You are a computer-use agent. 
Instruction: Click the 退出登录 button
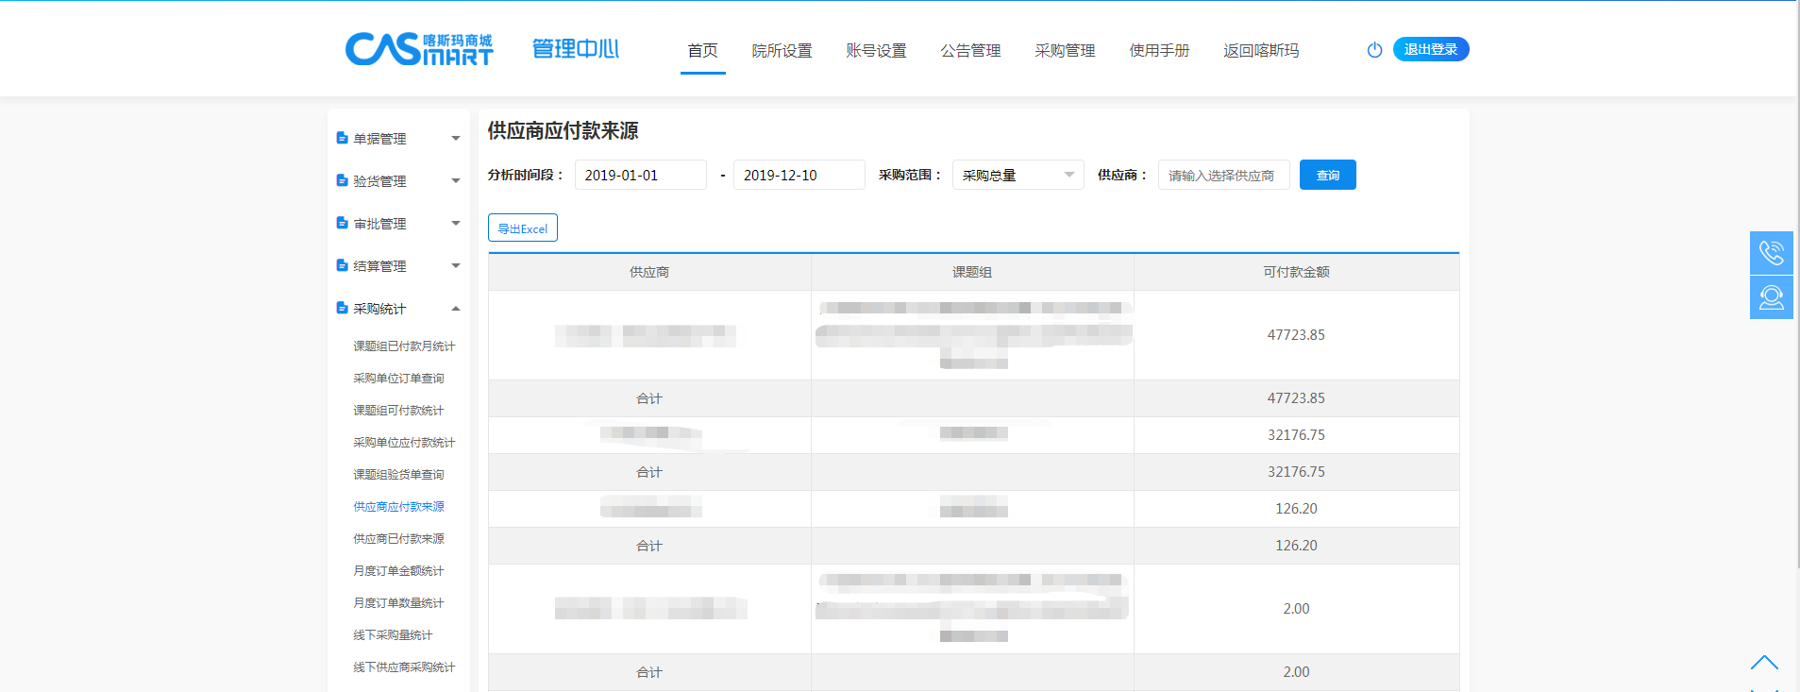click(1430, 49)
